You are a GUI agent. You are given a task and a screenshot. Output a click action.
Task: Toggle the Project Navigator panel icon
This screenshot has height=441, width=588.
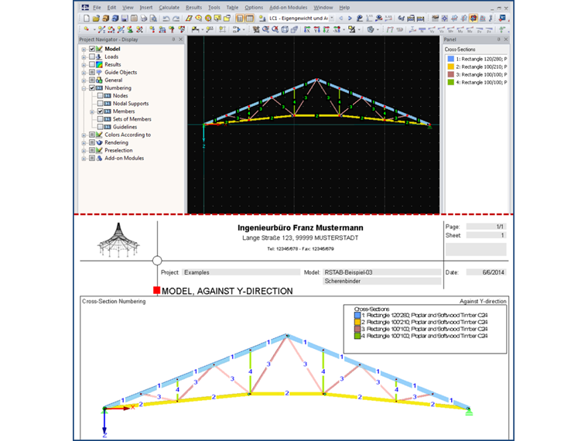click(240, 19)
